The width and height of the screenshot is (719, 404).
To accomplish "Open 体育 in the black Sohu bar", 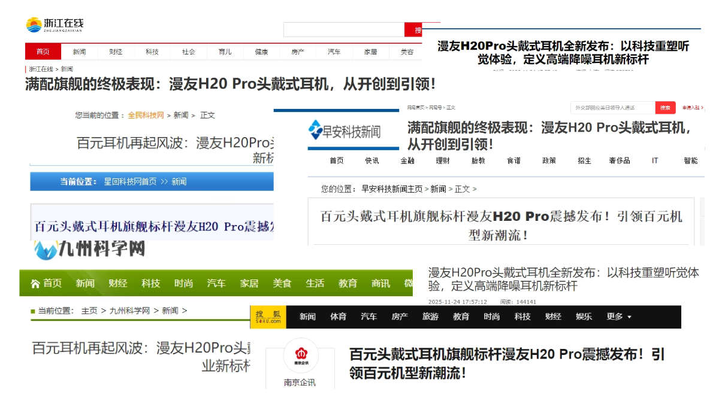I will tap(338, 317).
